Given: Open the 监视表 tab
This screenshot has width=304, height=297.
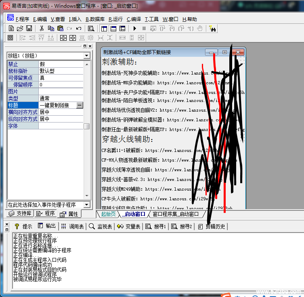Looking at the screenshot, I should point(101,226).
